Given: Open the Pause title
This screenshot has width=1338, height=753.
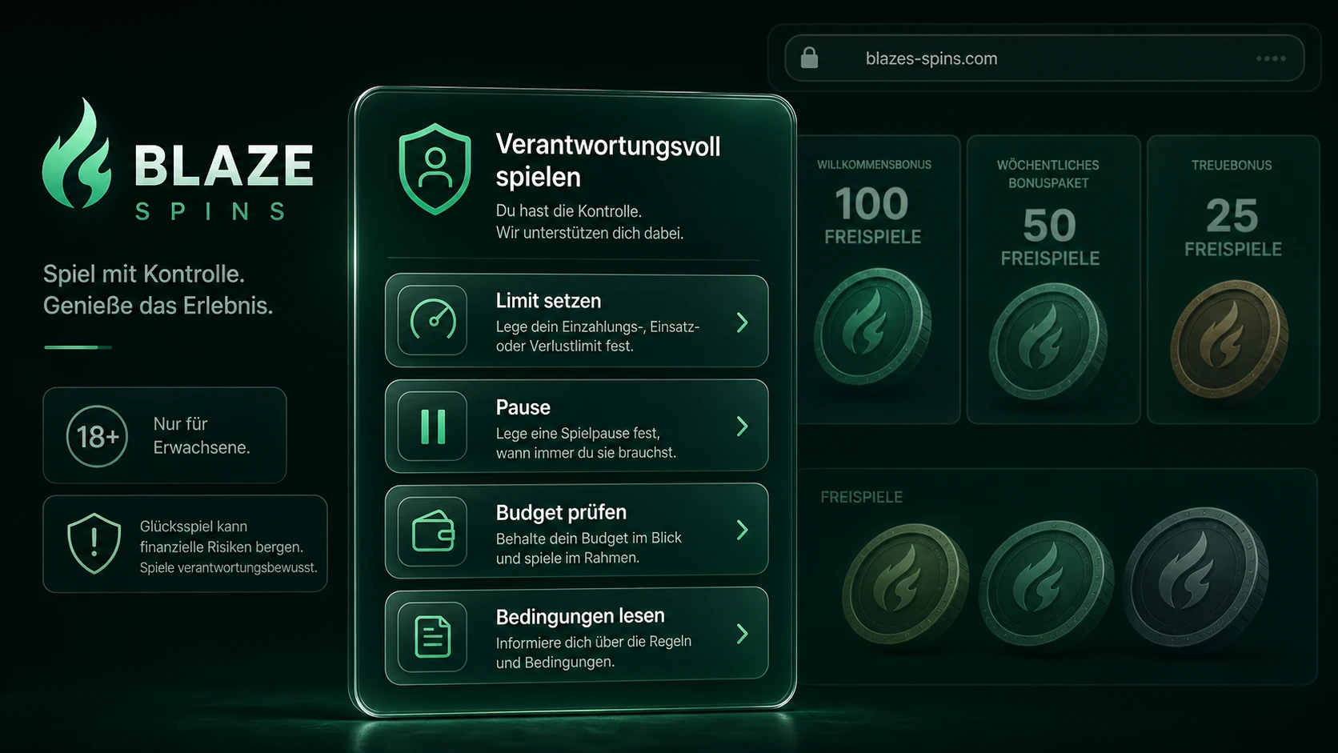Looking at the screenshot, I should [x=523, y=407].
